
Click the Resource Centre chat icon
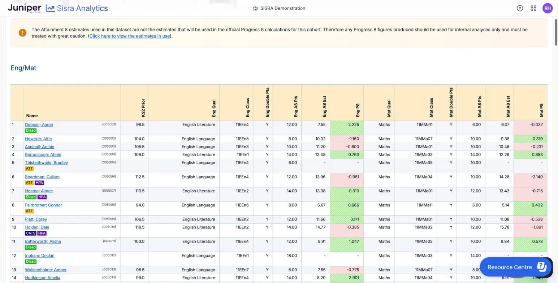(x=542, y=267)
